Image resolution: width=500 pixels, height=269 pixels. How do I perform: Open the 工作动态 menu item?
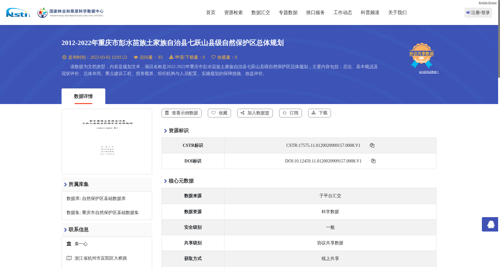[343, 12]
